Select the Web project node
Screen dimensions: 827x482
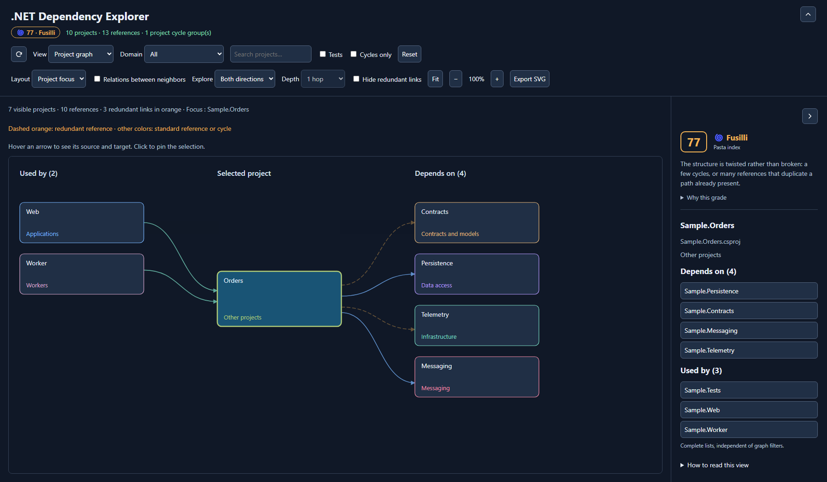[82, 223]
